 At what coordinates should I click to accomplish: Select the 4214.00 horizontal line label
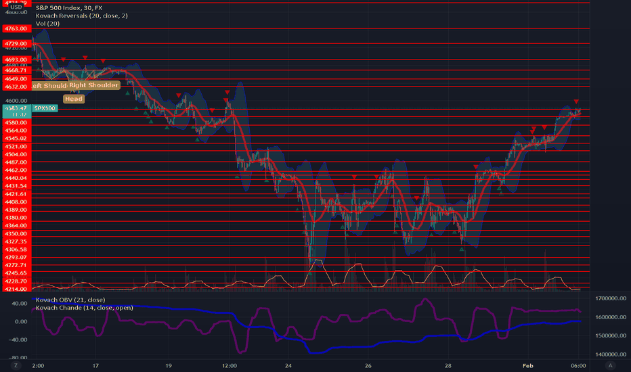16,289
